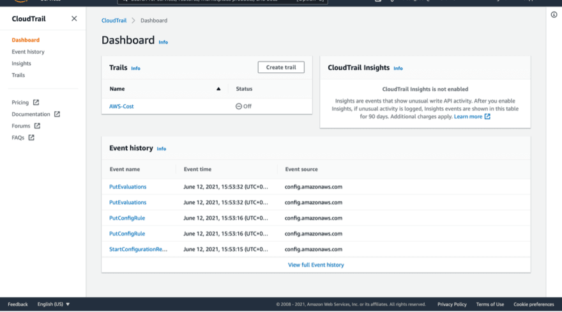562x312 pixels.
Task: Click 'CloudTrail Insights is not enabled' text
Action: [425, 89]
